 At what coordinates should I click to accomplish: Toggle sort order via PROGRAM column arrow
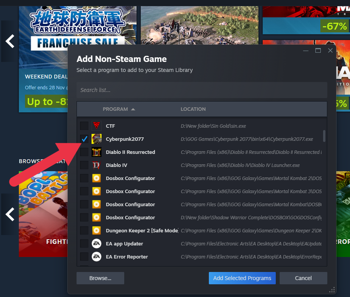(x=133, y=109)
